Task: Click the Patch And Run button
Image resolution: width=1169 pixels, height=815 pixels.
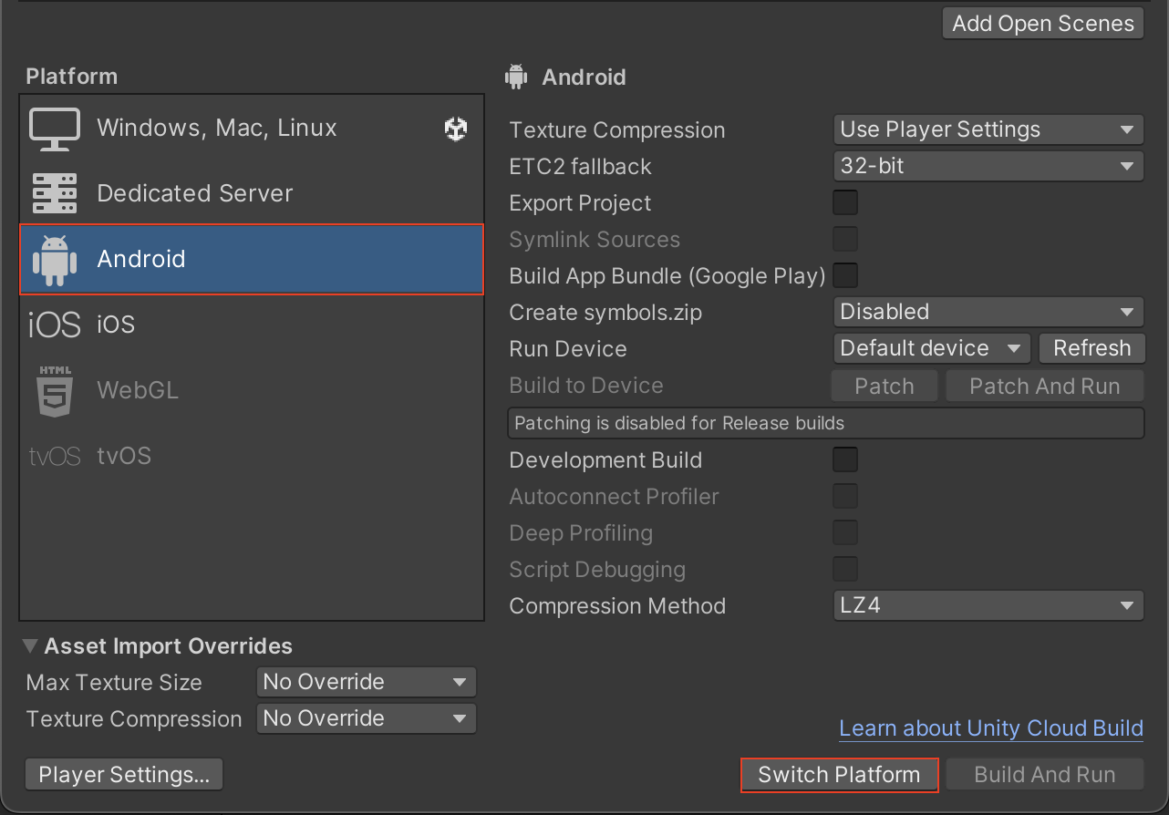Action: pyautogui.click(x=1045, y=386)
